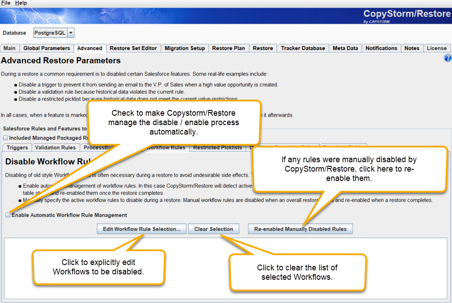Click Re-enabled Manually Disabled Rules button
Screen dimensions: 452x303
(x=300, y=229)
